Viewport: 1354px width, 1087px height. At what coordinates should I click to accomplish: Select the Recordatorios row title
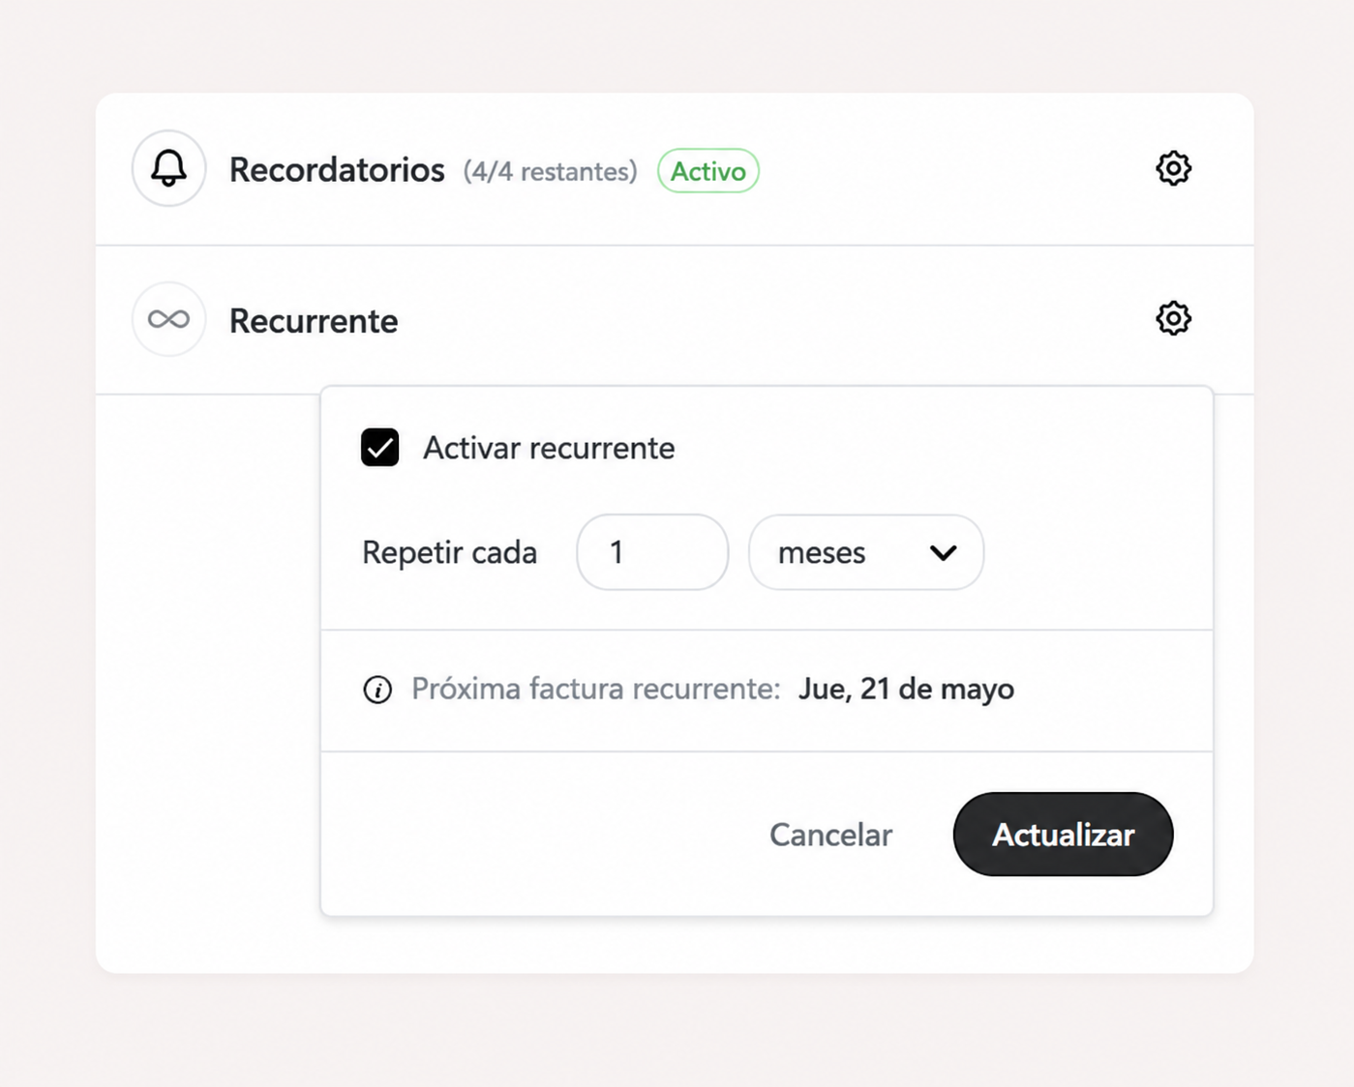tap(337, 170)
